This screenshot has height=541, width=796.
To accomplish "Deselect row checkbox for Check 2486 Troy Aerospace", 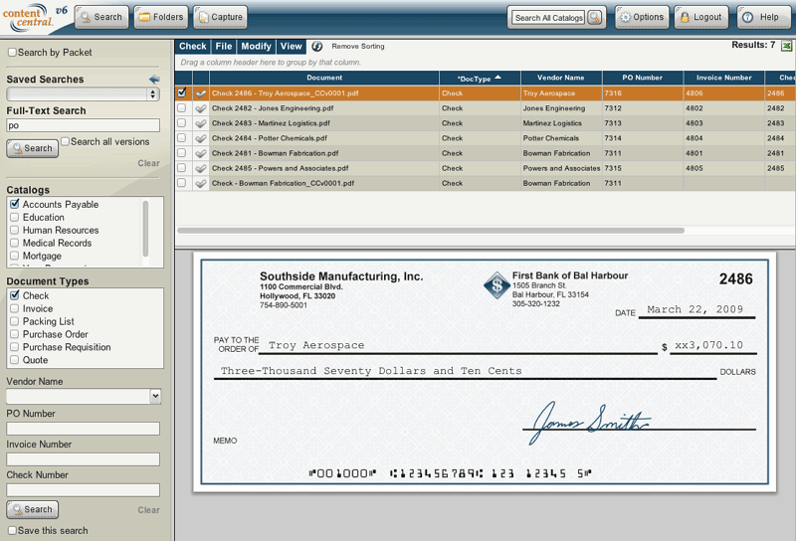I will coord(182,92).
